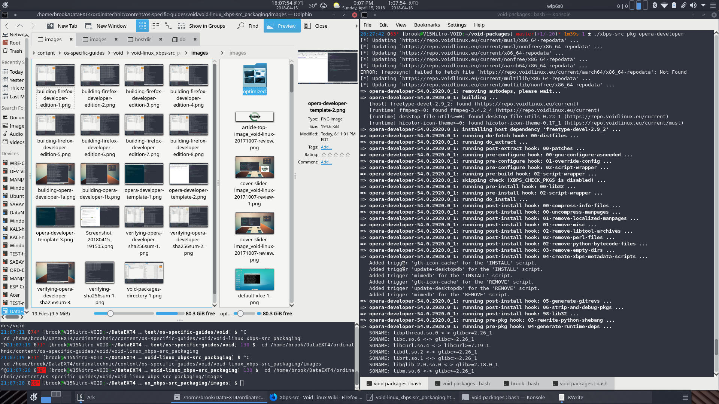719x404 pixels.
Task: Switch Dolphin to icons view mode
Action: 142,26
